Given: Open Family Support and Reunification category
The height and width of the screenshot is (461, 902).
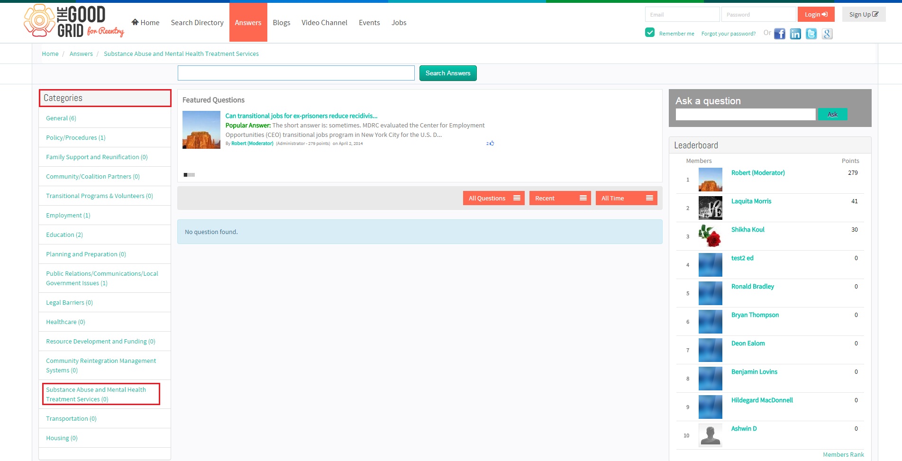Looking at the screenshot, I should tap(97, 157).
